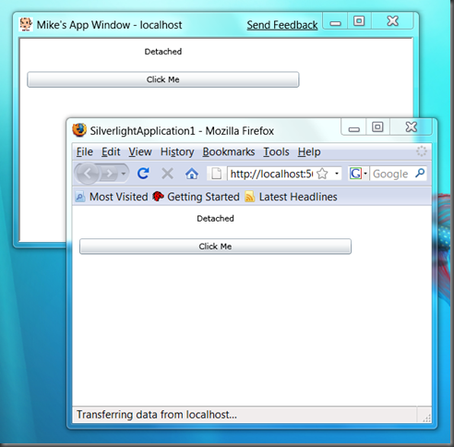The image size is (454, 447).
Task: Click the loading throbber in Firefox menu bar
Action: click(422, 151)
